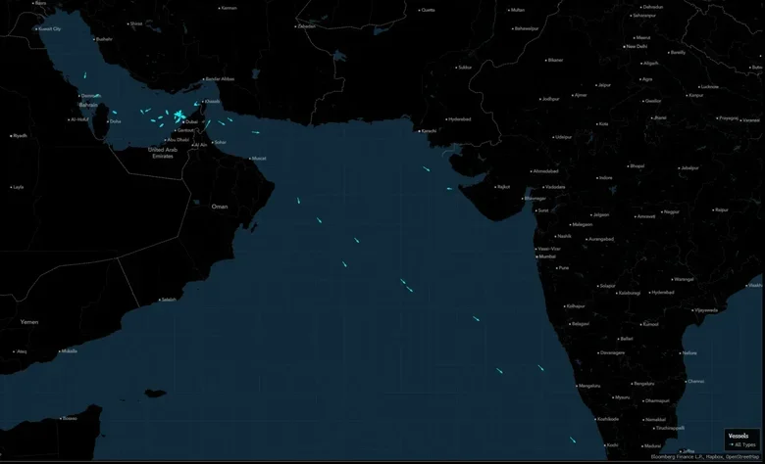Click the Karachi city label
765x464 pixels.
click(428, 131)
